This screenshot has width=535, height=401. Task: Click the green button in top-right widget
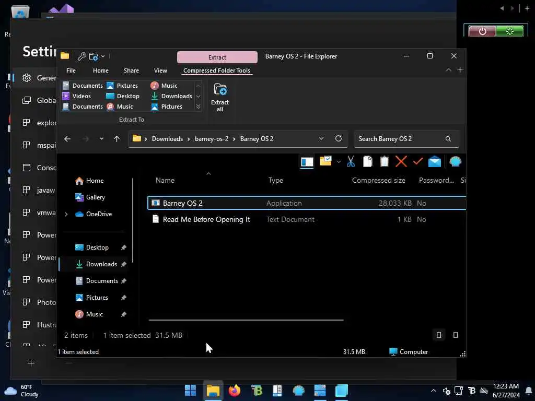click(510, 31)
